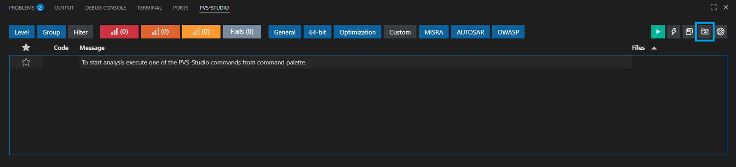Screen dimensions: 736x167
Task: Click the Problems count badge 2
Action: tap(40, 7)
